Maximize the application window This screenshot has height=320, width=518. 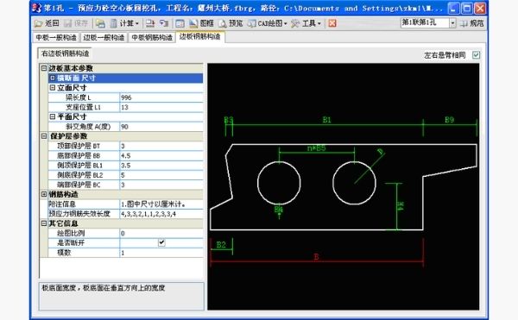(466, 8)
